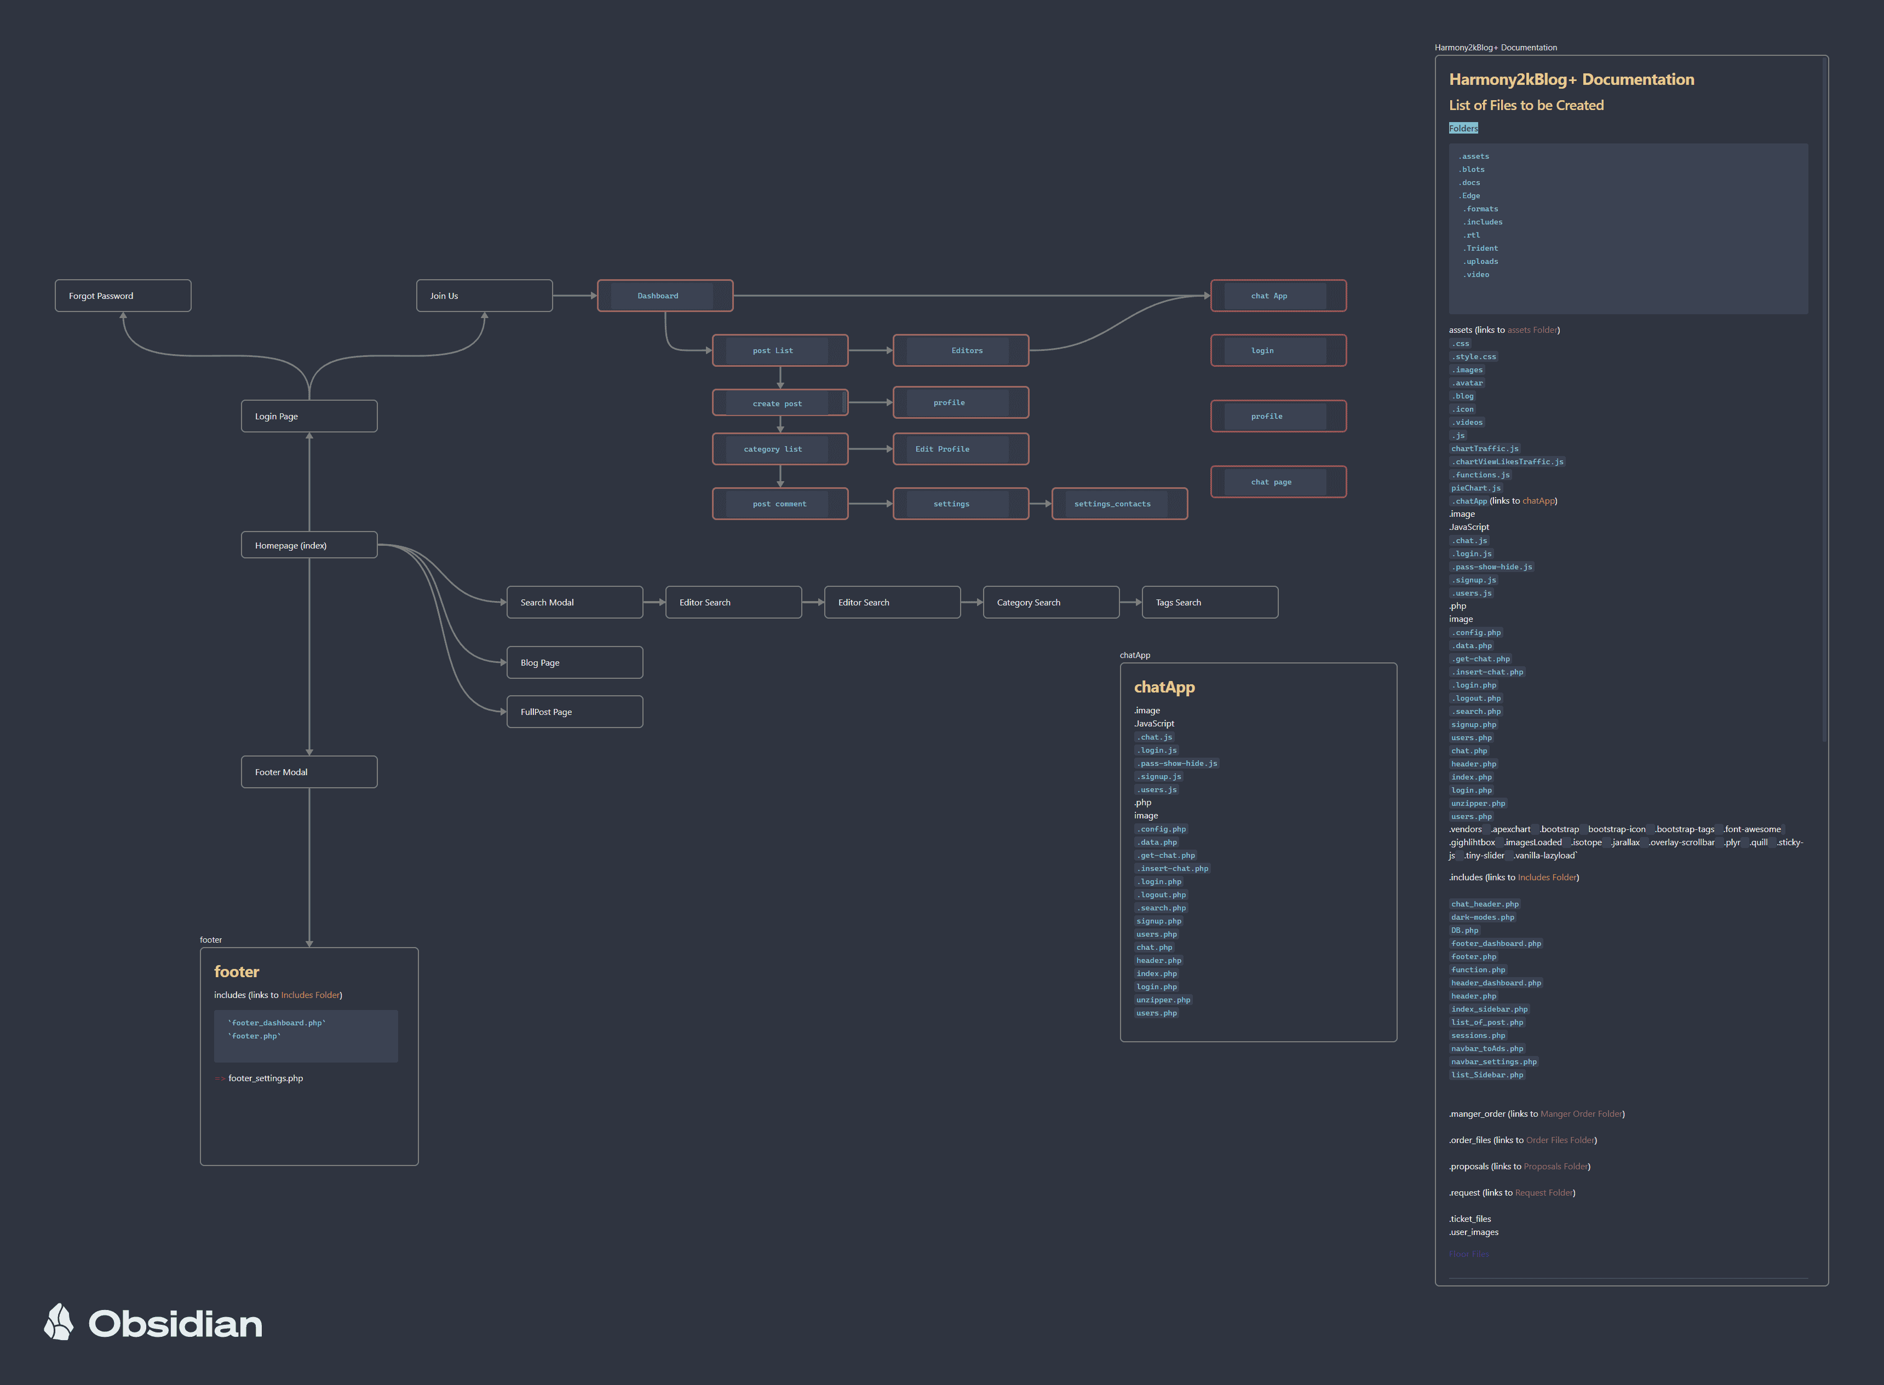Open the Proposals Folder link

tap(1556, 1166)
